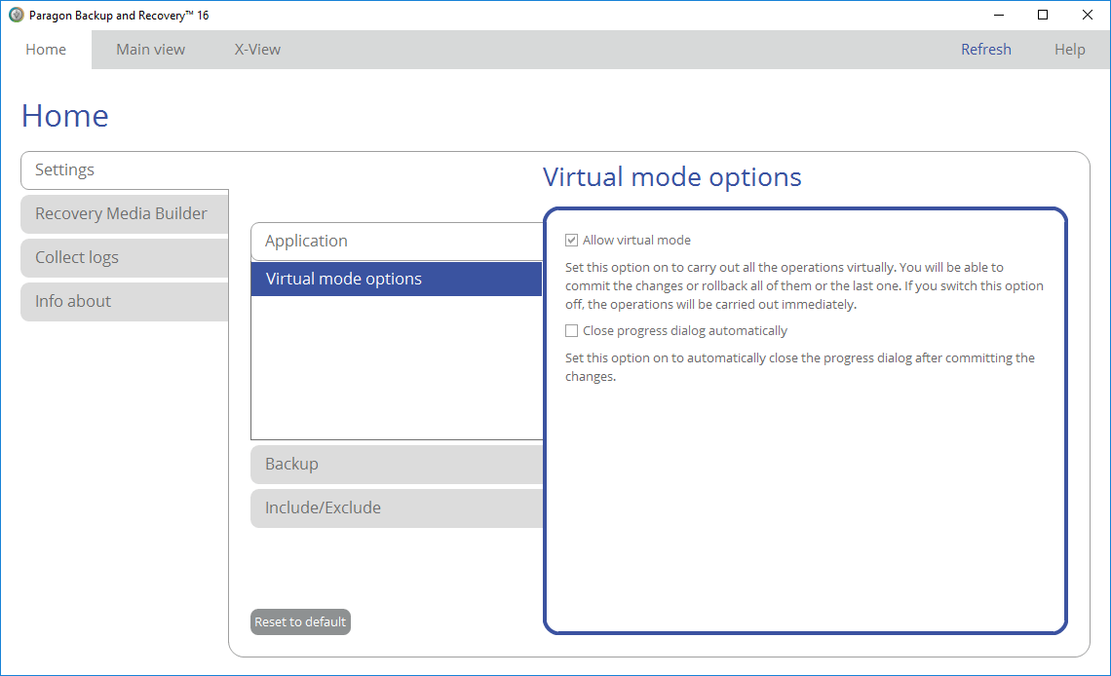
Task: Open the Home tab
Action: click(x=46, y=50)
